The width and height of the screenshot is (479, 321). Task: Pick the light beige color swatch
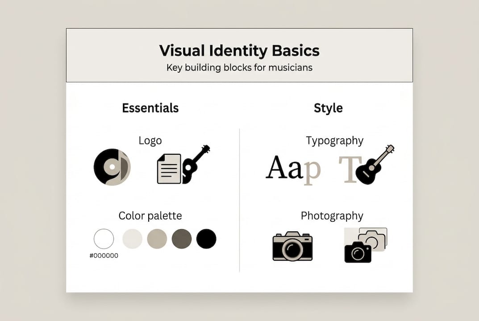(x=132, y=239)
